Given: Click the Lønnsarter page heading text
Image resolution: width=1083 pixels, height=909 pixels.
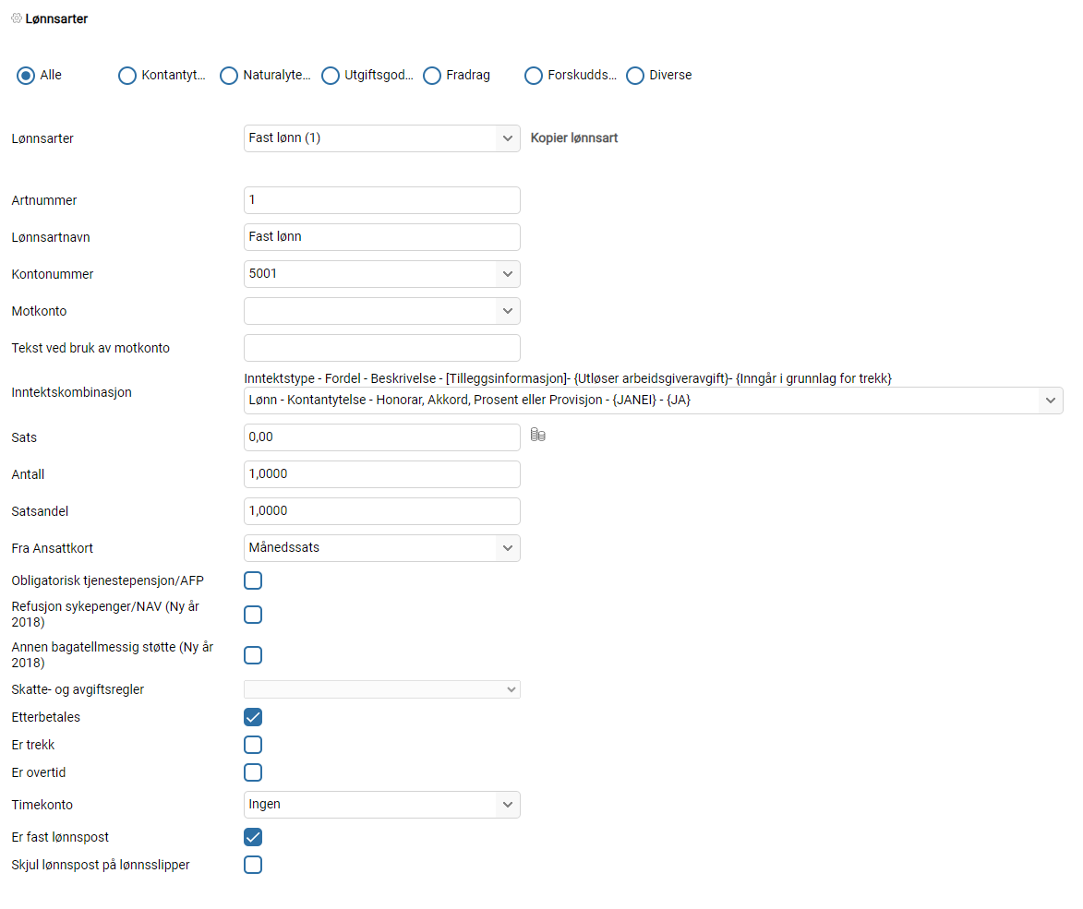Looking at the screenshot, I should pos(56,19).
